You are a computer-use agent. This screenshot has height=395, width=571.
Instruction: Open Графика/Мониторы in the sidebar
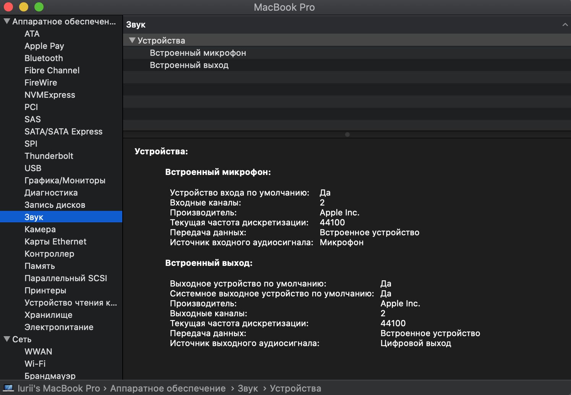coord(65,180)
